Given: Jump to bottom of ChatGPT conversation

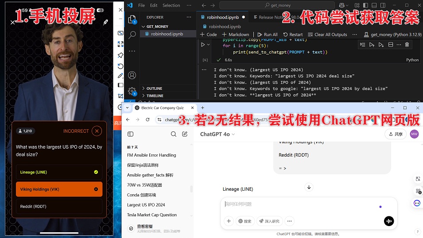Looking at the screenshot, I should pos(309,187).
